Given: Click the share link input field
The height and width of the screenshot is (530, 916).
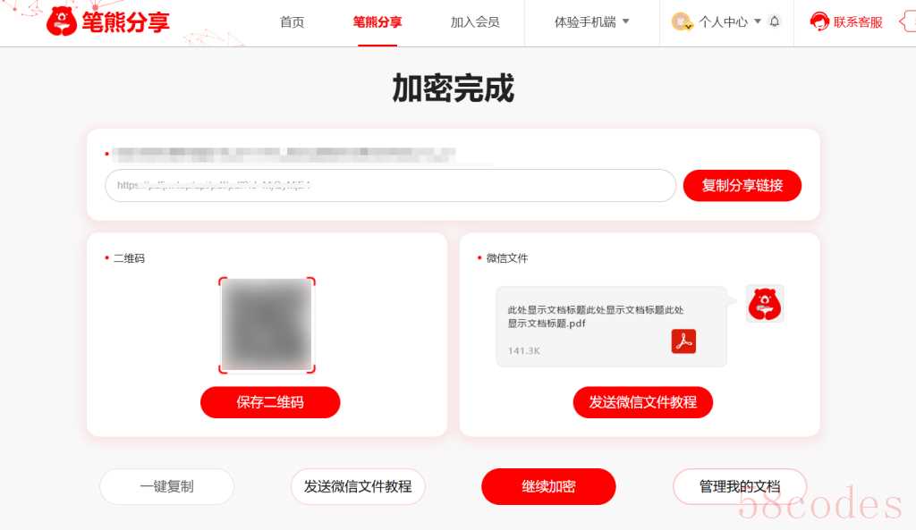Looking at the screenshot, I should (x=390, y=186).
